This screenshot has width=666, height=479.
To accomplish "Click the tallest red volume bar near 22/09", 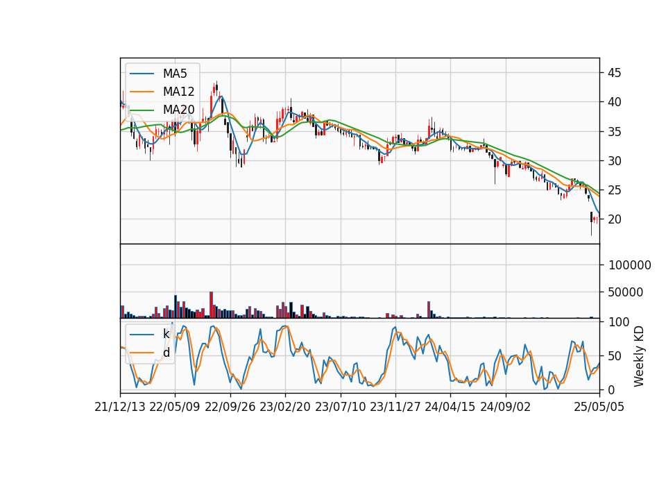I will pos(211,305).
